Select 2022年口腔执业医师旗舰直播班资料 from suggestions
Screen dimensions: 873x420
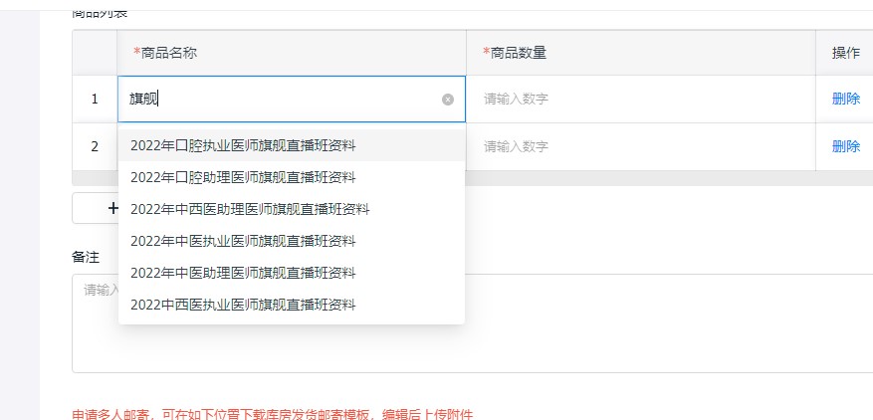pyautogui.click(x=243, y=145)
